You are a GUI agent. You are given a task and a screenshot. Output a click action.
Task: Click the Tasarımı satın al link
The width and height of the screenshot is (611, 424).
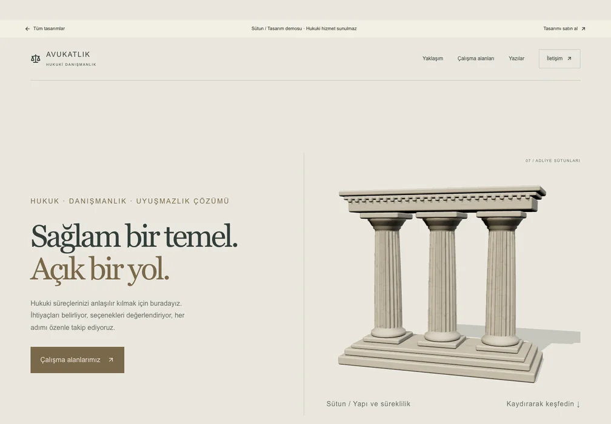(564, 29)
